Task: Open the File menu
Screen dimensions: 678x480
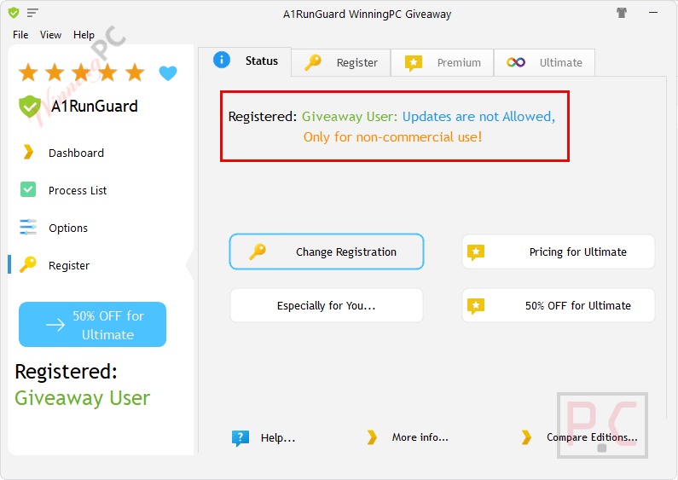Action: click(20, 35)
